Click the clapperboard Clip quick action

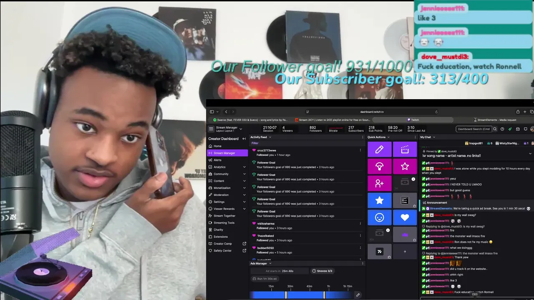[405, 150]
